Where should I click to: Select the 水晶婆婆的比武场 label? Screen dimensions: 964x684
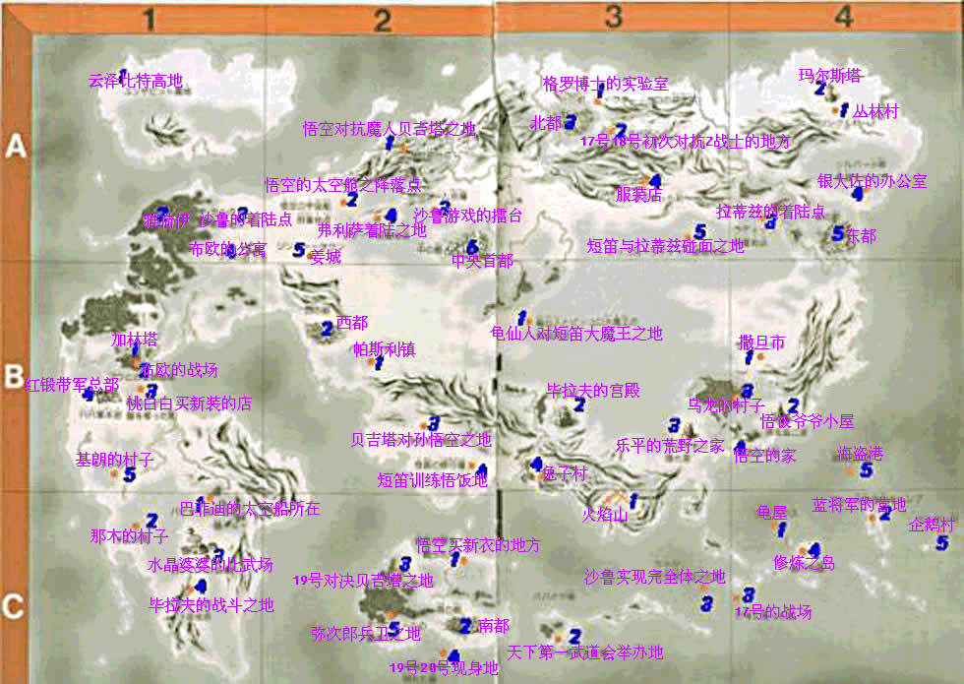(211, 565)
